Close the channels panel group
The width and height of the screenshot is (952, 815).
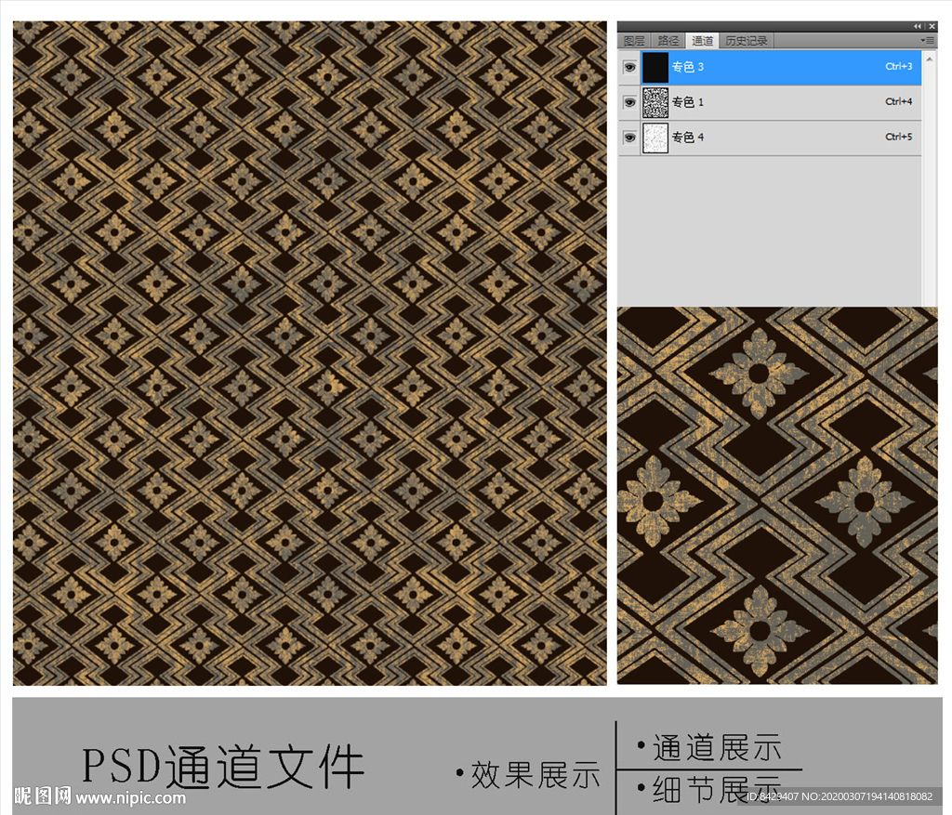click(x=931, y=26)
